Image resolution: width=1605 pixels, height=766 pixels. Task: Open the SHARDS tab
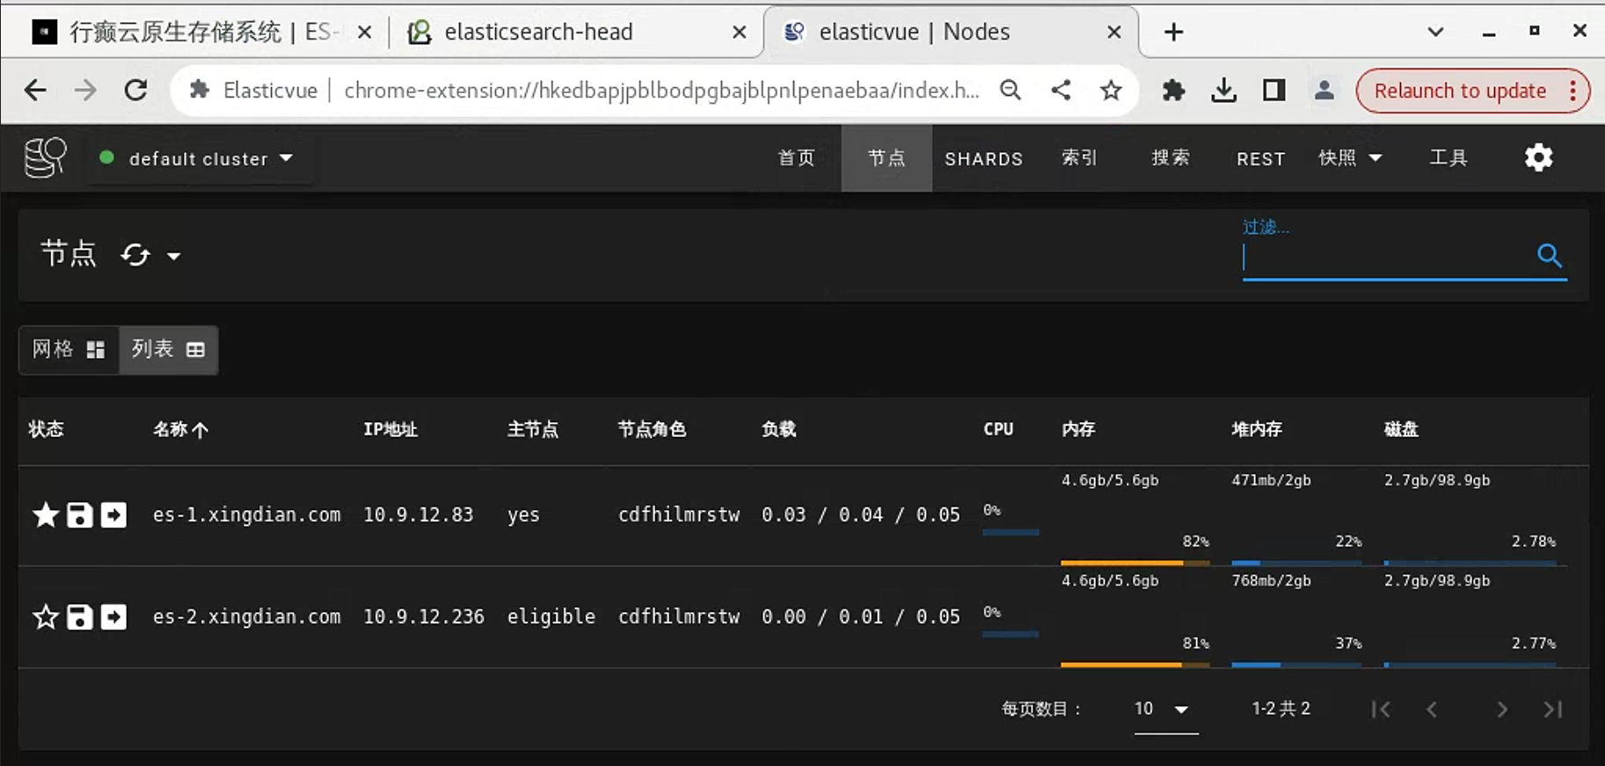tap(983, 159)
